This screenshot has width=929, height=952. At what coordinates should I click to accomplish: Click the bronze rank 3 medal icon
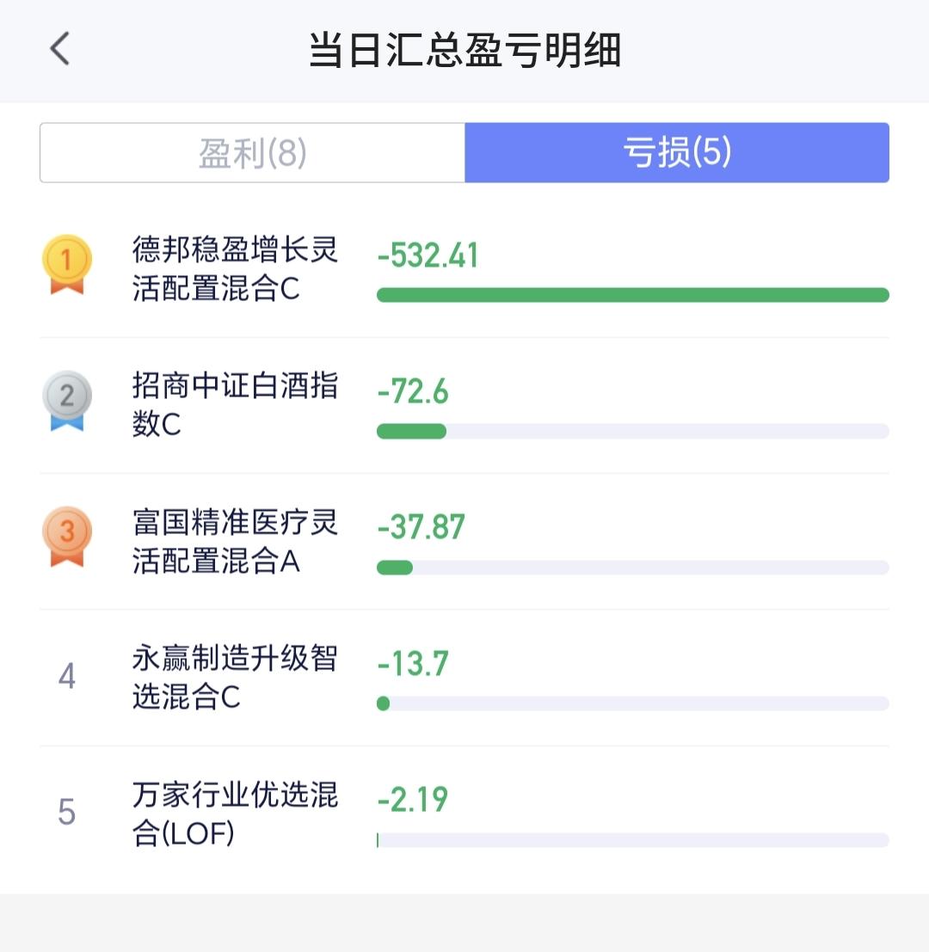pyautogui.click(x=67, y=537)
